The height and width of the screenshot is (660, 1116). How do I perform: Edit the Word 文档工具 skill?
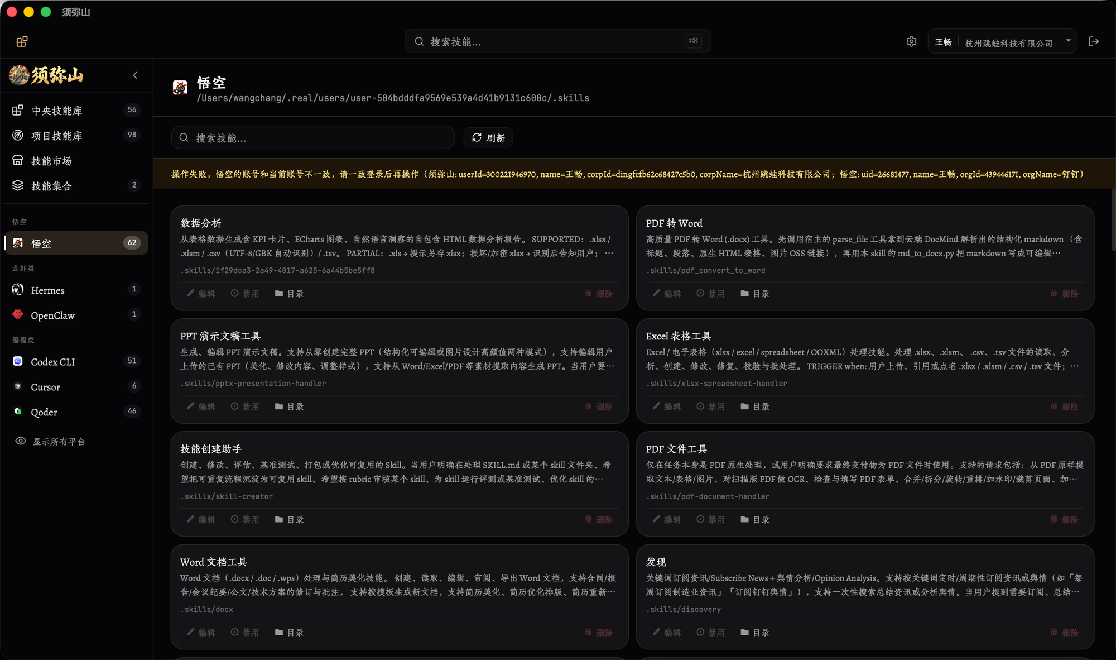tap(201, 632)
